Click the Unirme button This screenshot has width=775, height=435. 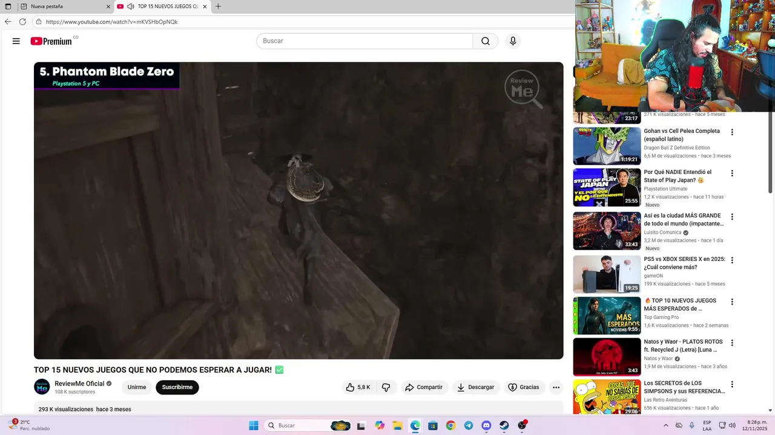(137, 387)
